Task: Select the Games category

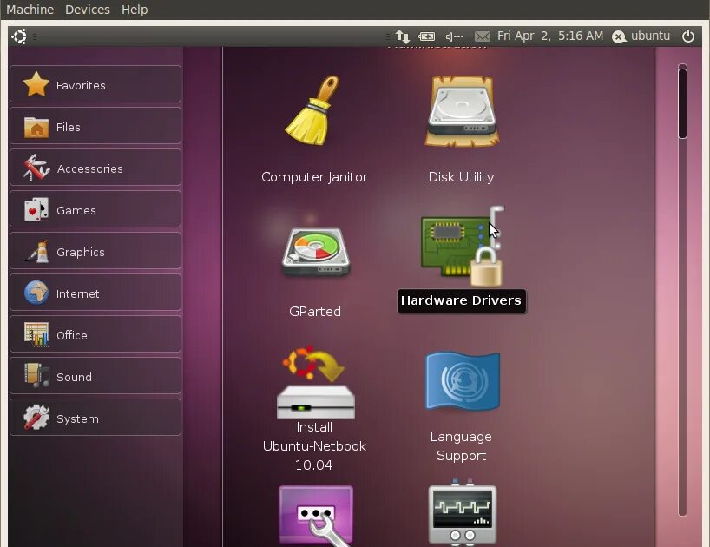Action: (x=95, y=209)
